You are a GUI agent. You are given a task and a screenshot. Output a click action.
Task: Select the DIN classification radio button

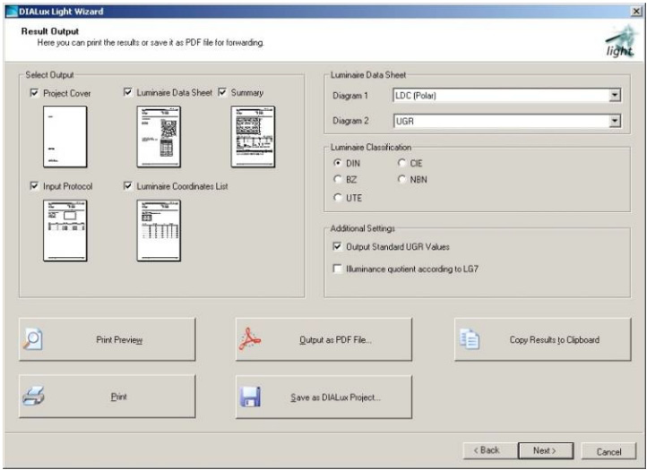click(338, 163)
